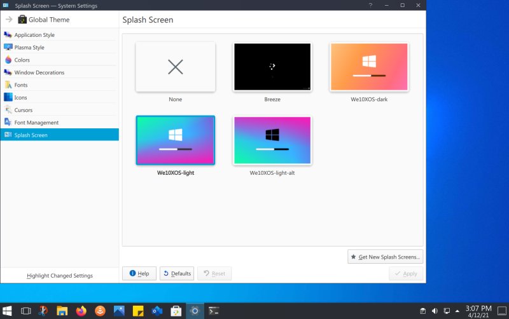Open Plasma Style settings
Viewport: 509px width, 319px height.
click(29, 48)
